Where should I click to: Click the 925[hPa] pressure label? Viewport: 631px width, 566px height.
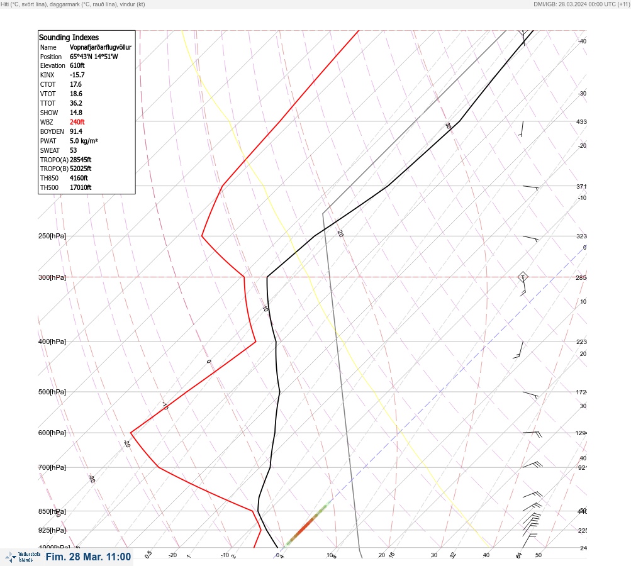pos(52,531)
